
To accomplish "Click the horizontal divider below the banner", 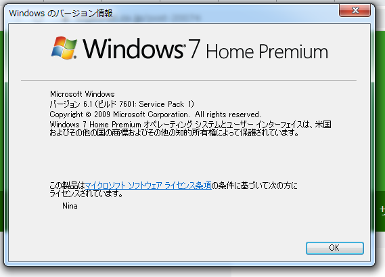I will click(x=189, y=80).
